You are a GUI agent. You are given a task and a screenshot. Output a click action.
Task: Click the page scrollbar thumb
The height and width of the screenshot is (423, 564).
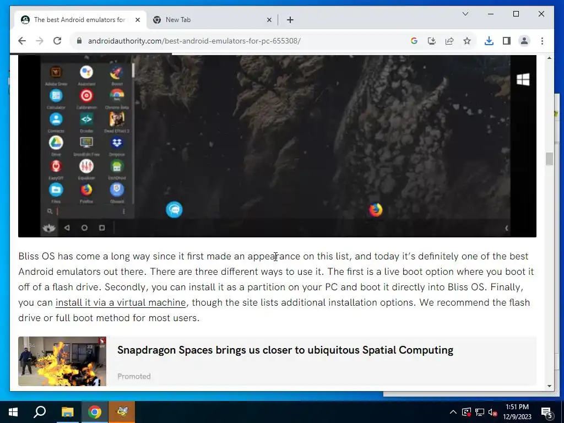549,159
